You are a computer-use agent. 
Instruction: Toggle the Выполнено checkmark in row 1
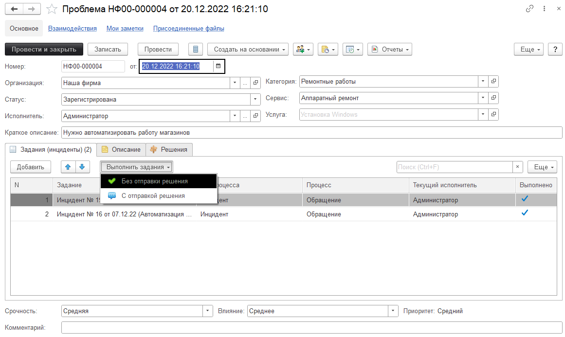coord(525,199)
